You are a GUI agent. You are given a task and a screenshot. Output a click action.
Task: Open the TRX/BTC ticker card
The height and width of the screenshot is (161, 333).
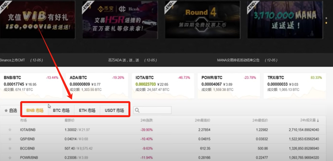pyautogui.click(x=295, y=86)
